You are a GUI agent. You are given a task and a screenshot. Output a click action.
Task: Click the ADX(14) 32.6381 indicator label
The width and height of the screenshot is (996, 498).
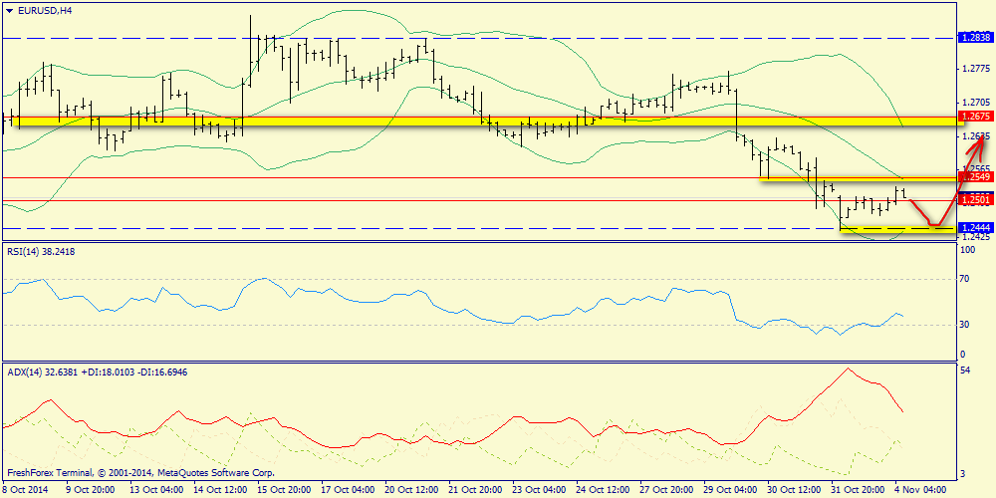pos(97,371)
